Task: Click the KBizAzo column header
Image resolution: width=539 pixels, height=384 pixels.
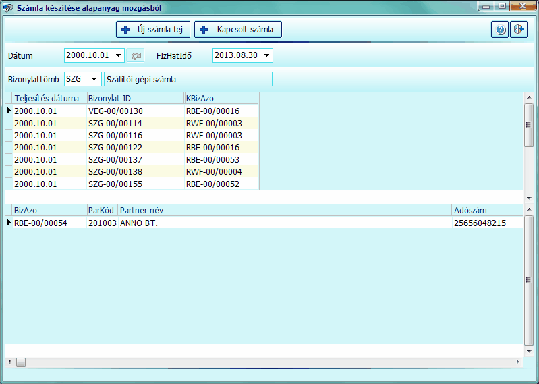Action: pos(221,98)
